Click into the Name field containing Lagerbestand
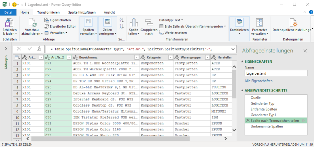The width and height of the screenshot is (314, 147). coord(276,73)
